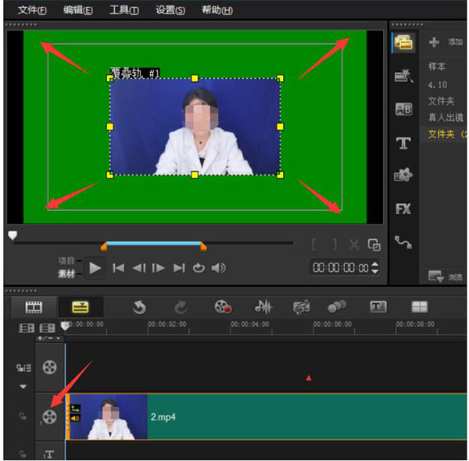Open the 文件(F) menu
469x461 pixels.
tap(32, 10)
